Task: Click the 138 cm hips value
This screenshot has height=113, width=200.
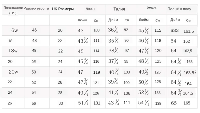Action: (x=158, y=103)
